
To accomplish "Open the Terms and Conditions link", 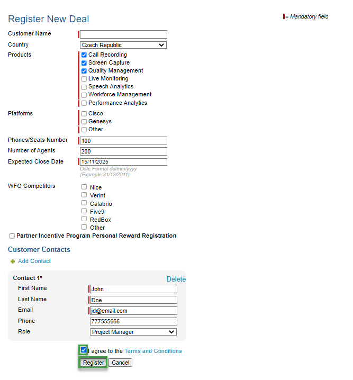I will (153, 351).
